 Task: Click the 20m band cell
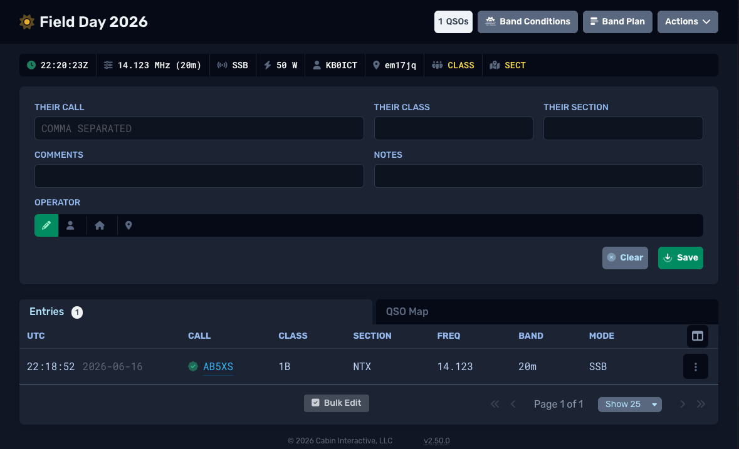point(527,366)
